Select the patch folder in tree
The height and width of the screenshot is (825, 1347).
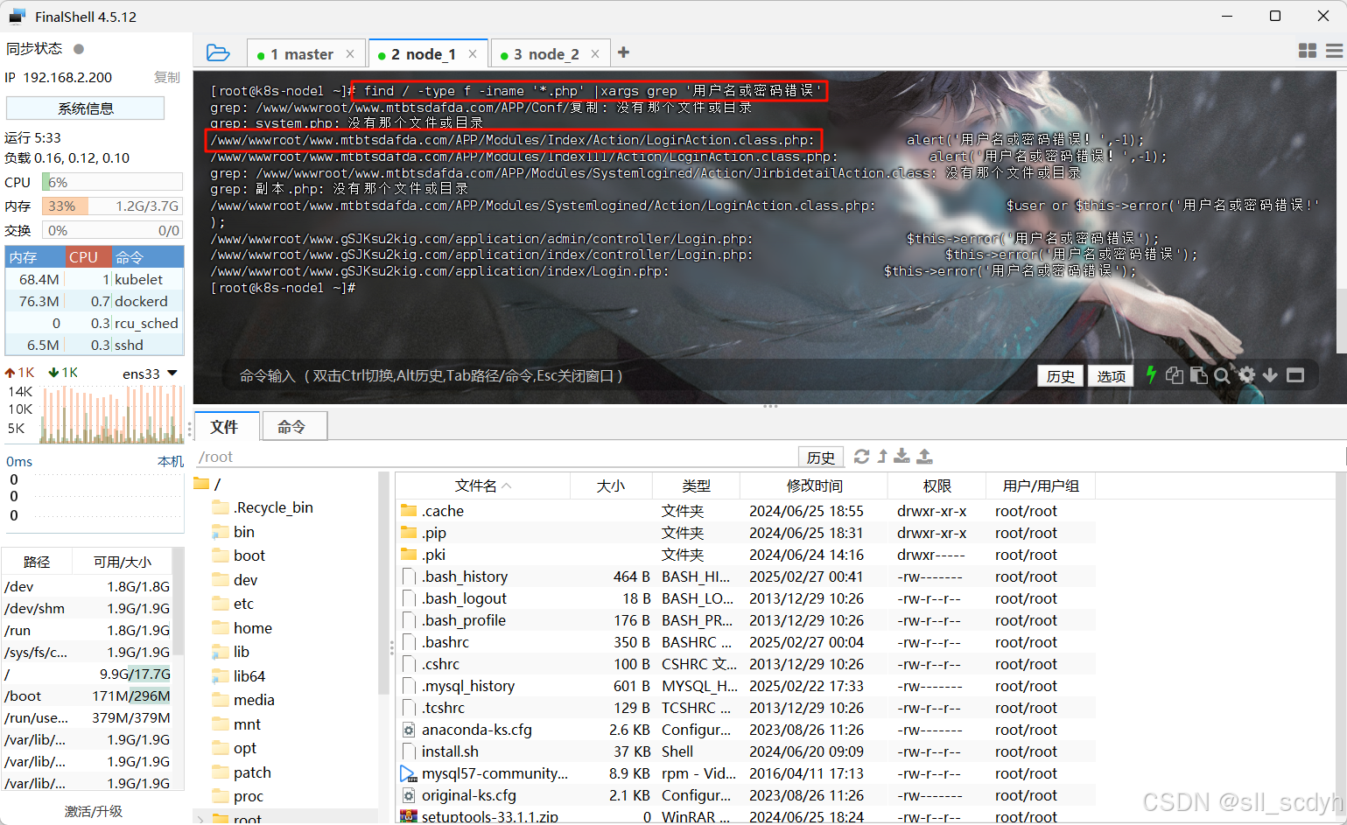(x=252, y=773)
